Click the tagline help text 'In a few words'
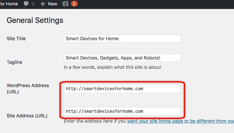 (x=113, y=67)
